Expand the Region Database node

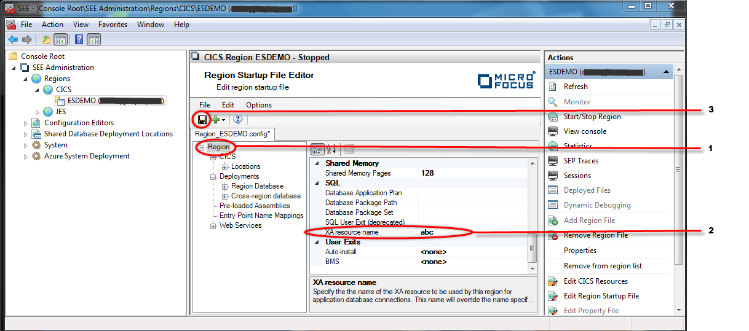click(x=225, y=187)
